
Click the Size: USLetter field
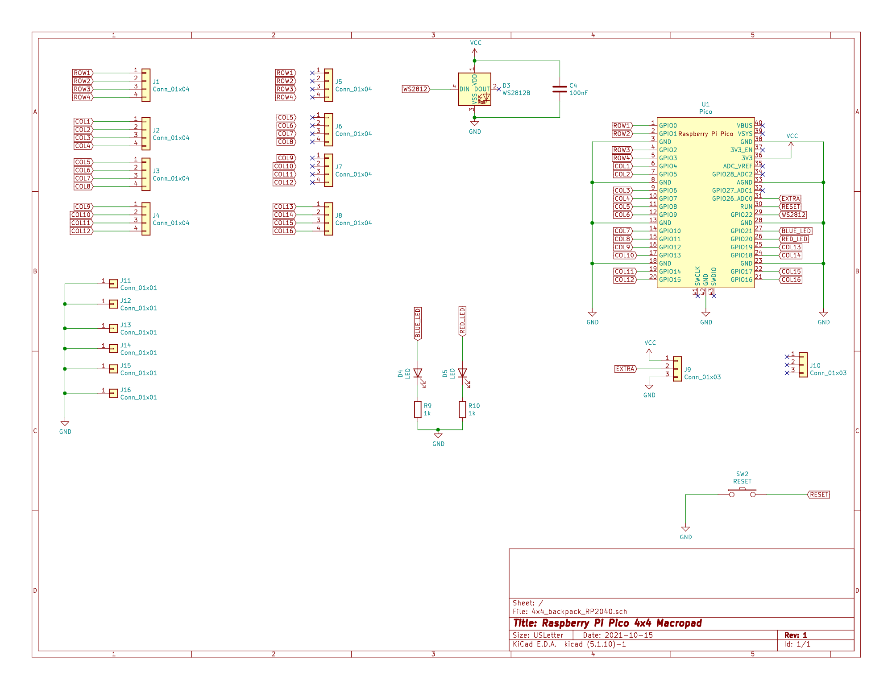point(538,635)
